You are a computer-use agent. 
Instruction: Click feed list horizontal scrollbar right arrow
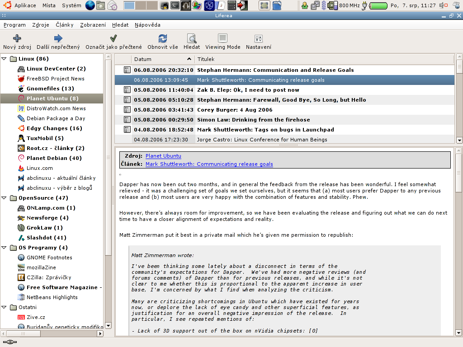100,333
